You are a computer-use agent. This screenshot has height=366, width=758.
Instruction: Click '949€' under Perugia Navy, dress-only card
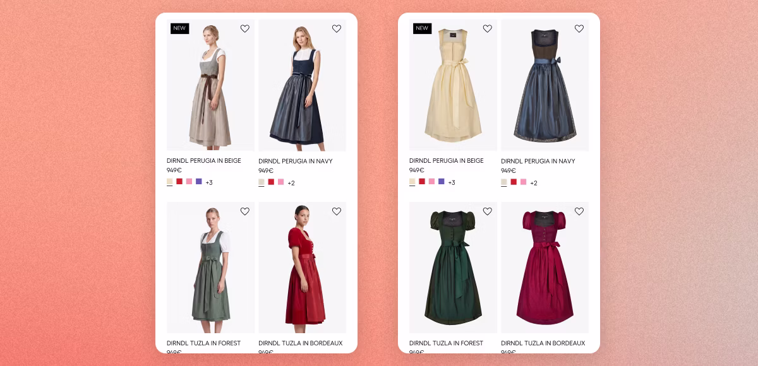tap(508, 170)
